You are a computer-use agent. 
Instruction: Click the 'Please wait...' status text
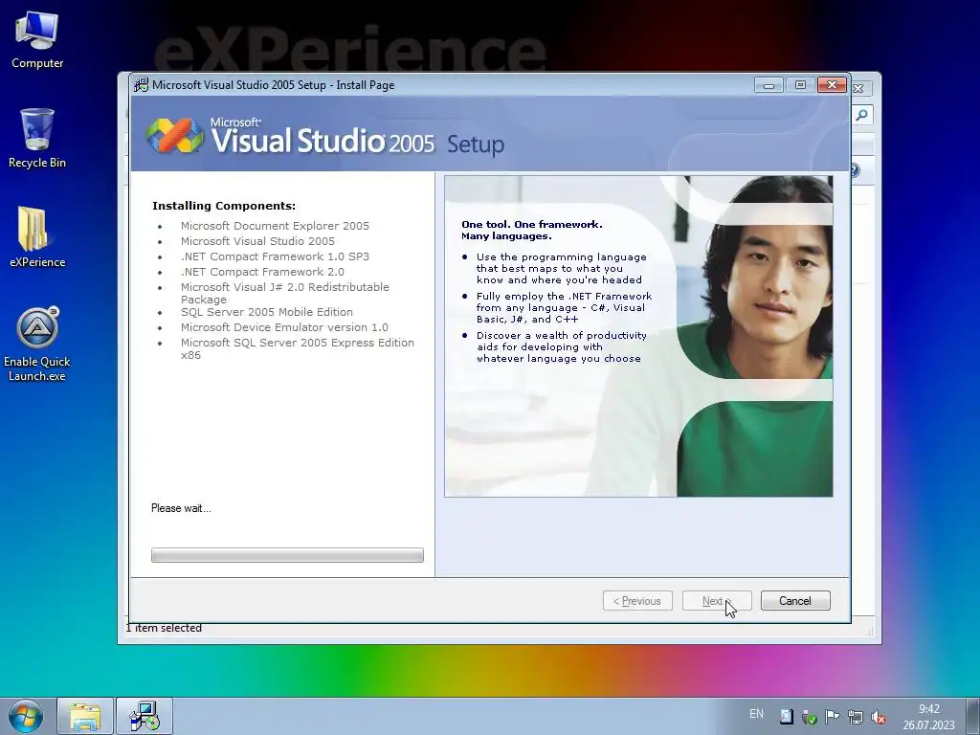tap(181, 508)
